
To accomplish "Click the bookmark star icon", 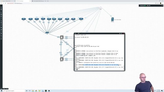I will click(158, 3).
